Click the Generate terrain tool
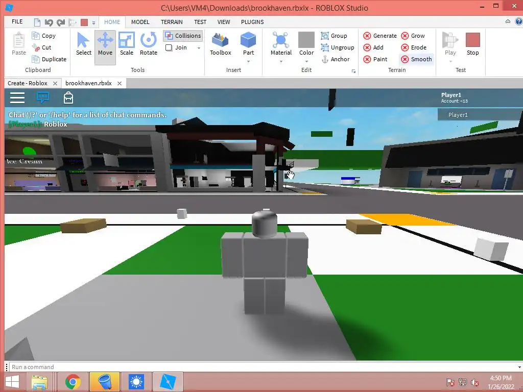This screenshot has width=523, height=392. click(380, 36)
